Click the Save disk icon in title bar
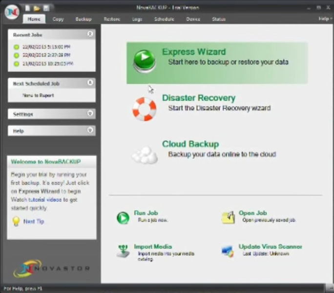The height and width of the screenshot is (293, 334). click(x=46, y=8)
